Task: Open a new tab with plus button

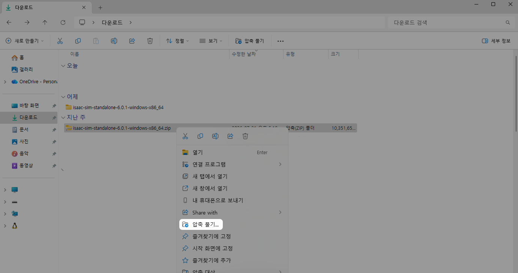Action: pyautogui.click(x=100, y=7)
